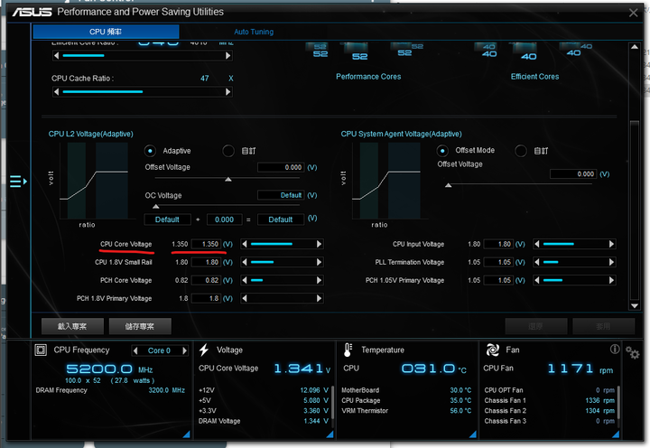This screenshot has height=448, width=650.
Task: Click the CPU Input Voltage 1.80 field
Action: (498, 244)
